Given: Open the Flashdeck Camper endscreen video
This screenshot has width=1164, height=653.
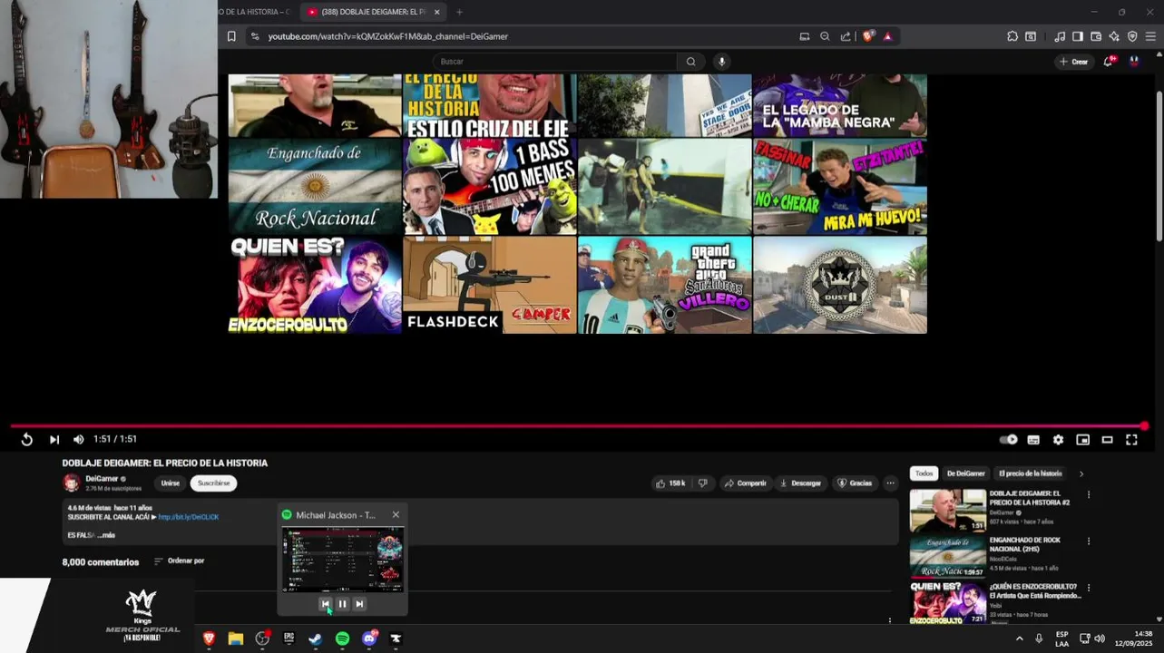Looking at the screenshot, I should pos(490,285).
